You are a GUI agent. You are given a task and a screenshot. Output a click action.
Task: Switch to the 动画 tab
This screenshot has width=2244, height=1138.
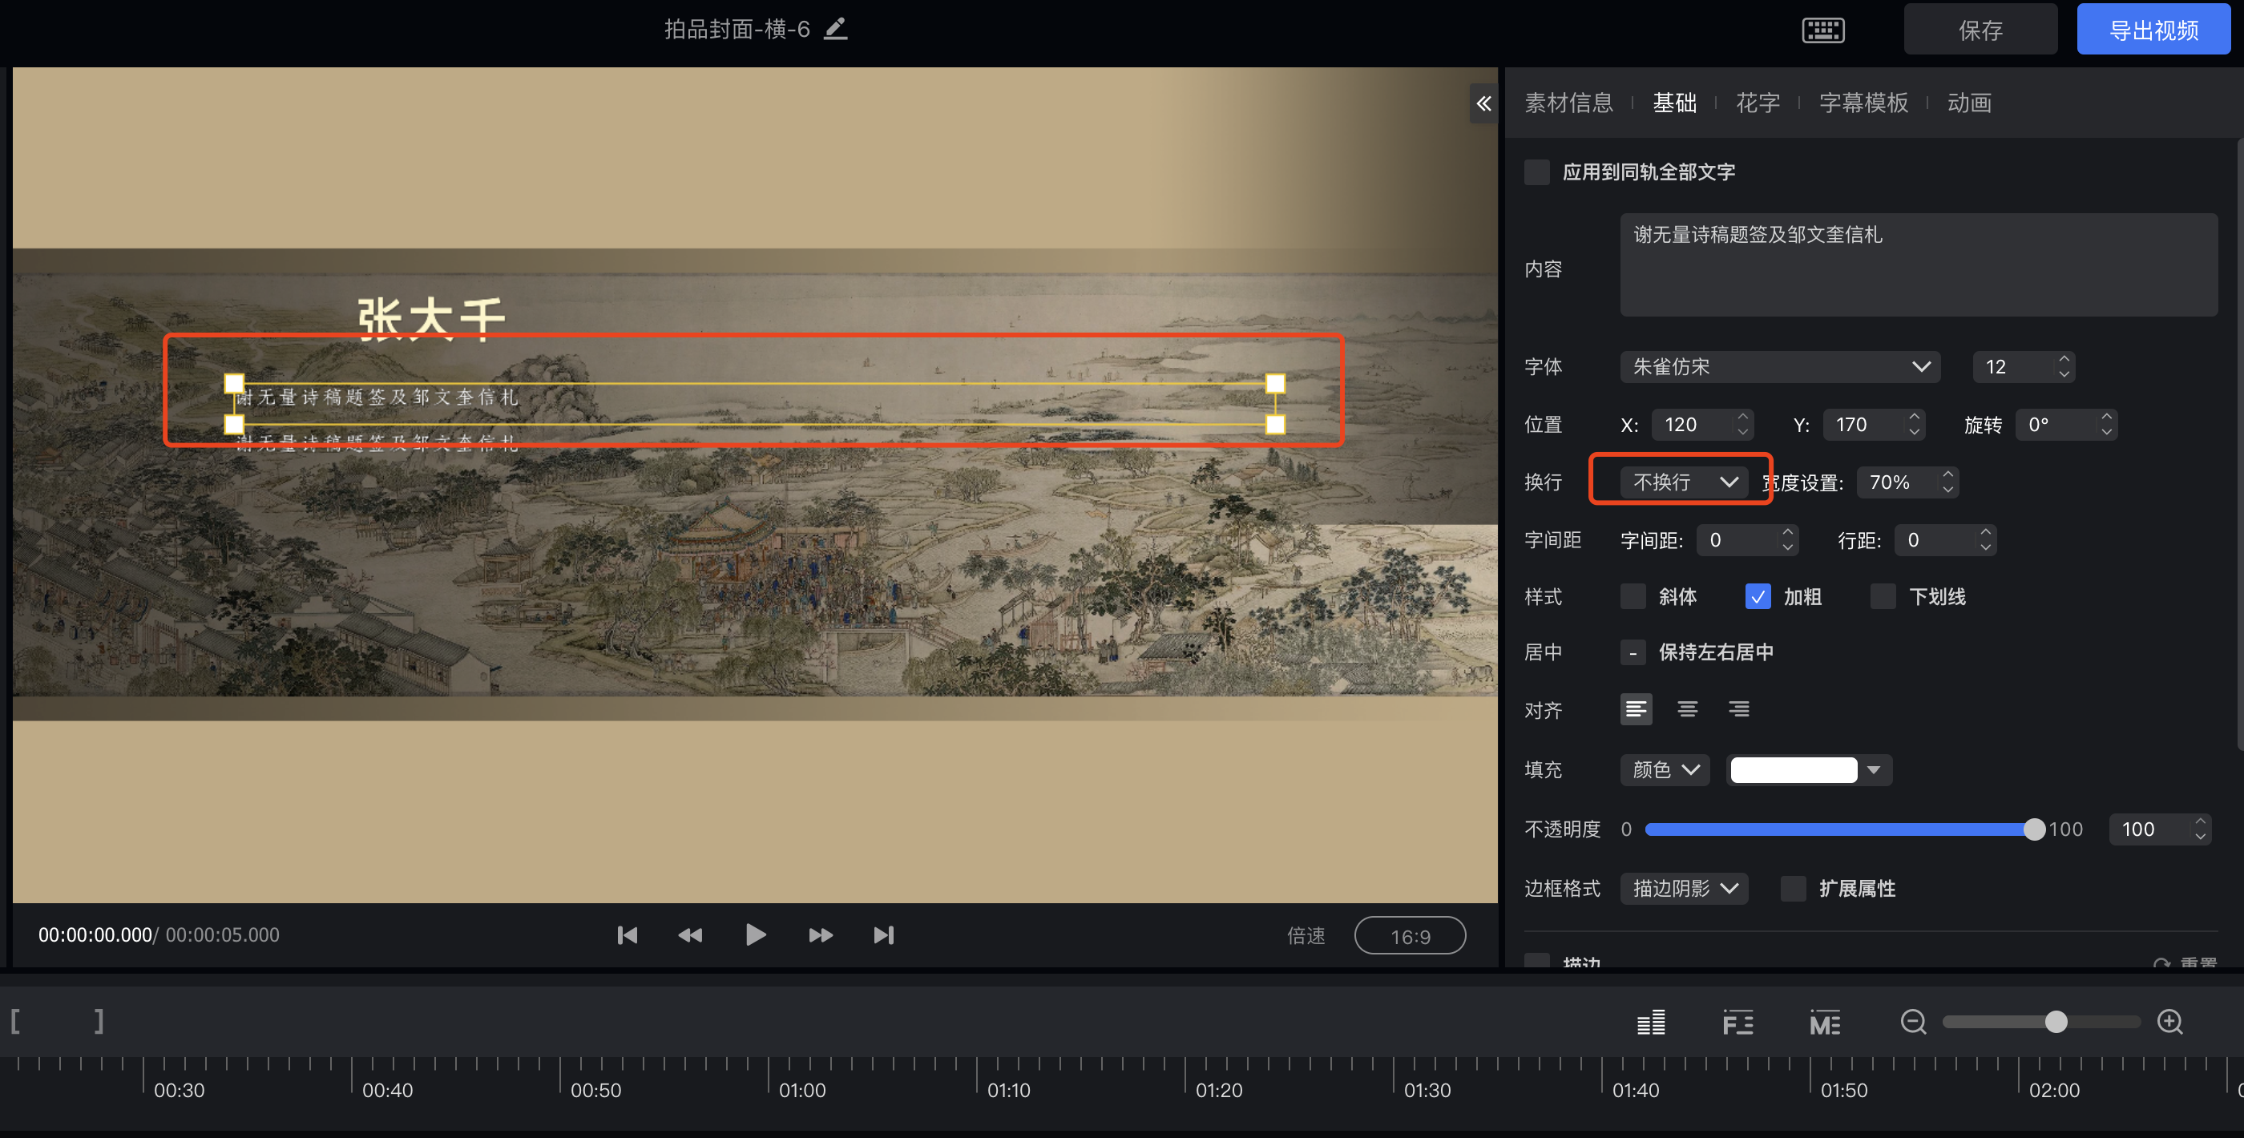[1969, 103]
